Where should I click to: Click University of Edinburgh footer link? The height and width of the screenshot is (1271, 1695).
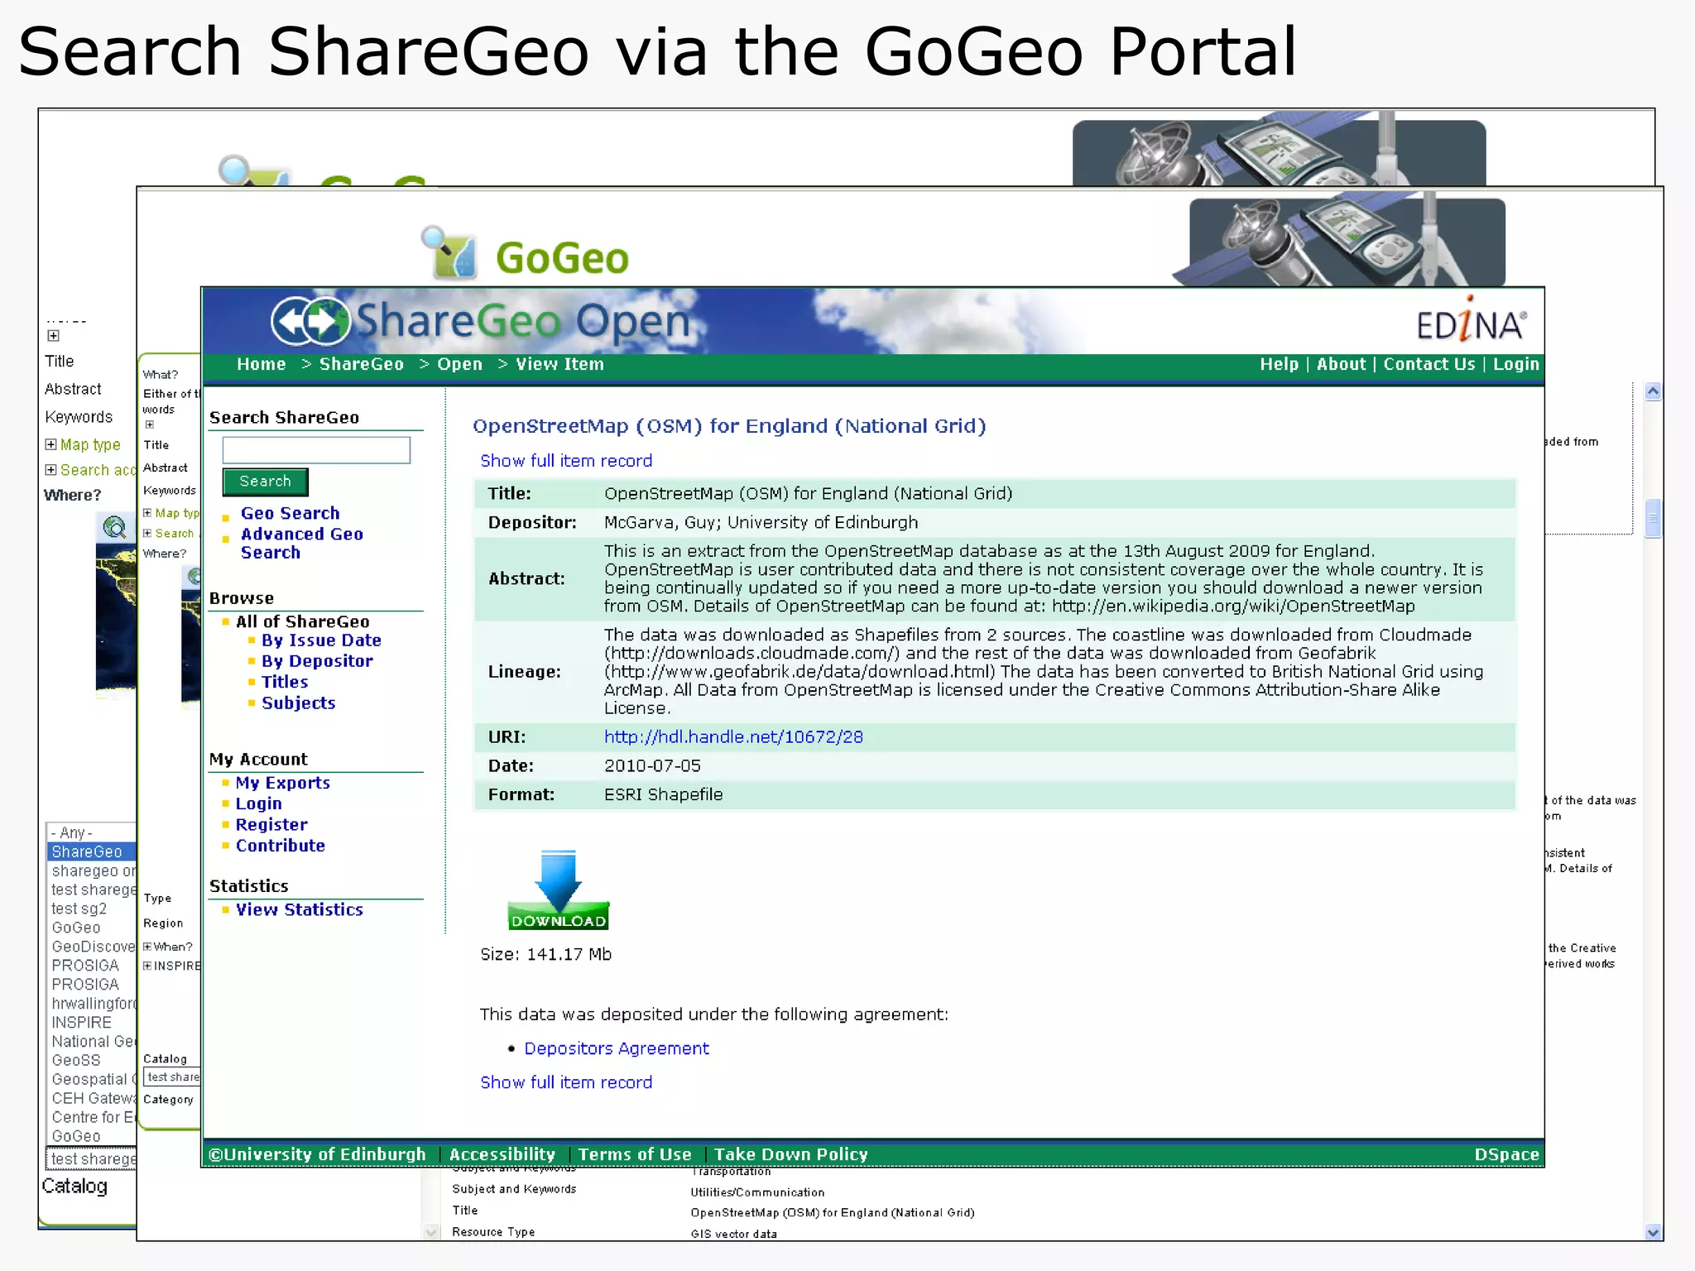[x=317, y=1154]
